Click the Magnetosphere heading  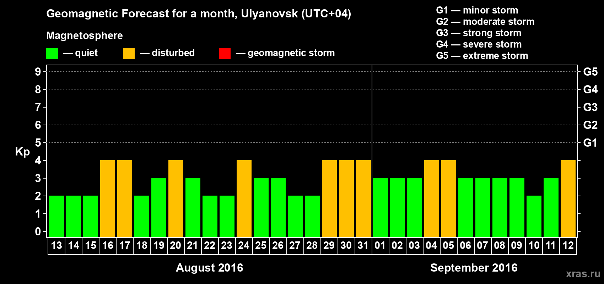[85, 35]
